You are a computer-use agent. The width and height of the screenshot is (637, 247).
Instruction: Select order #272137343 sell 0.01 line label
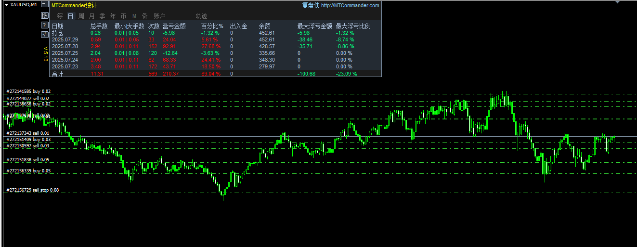(27, 133)
